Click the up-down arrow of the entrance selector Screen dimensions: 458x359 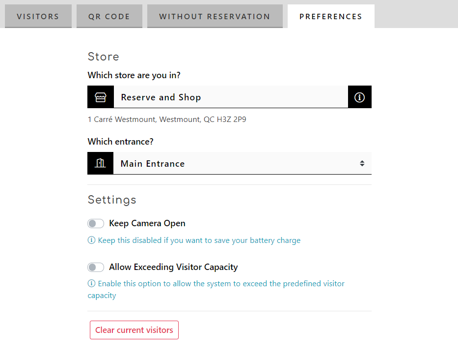coord(362,163)
